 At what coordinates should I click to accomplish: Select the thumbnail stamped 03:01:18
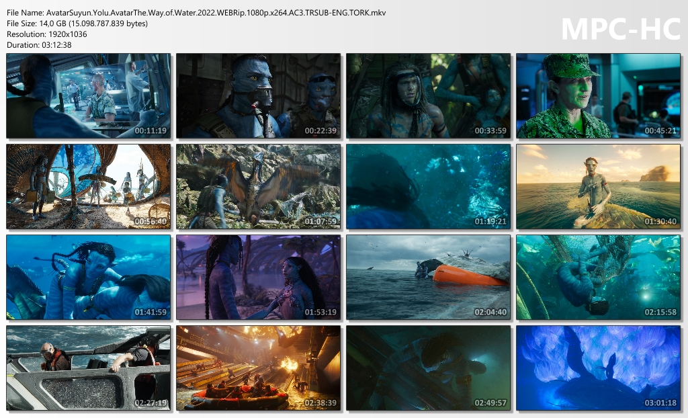pyautogui.click(x=598, y=368)
